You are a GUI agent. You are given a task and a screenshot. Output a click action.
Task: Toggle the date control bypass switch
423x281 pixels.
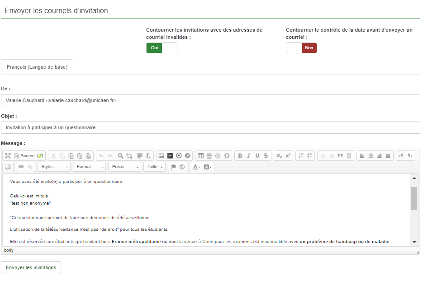tap(301, 48)
